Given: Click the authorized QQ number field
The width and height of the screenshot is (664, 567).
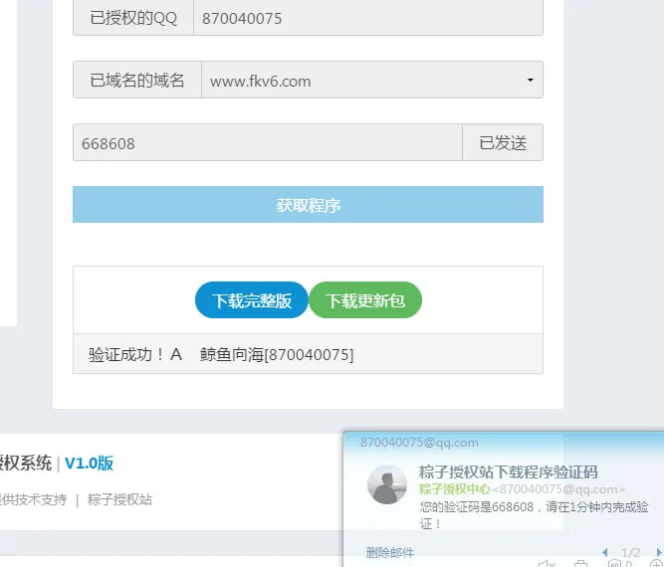Looking at the screenshot, I should (367, 18).
